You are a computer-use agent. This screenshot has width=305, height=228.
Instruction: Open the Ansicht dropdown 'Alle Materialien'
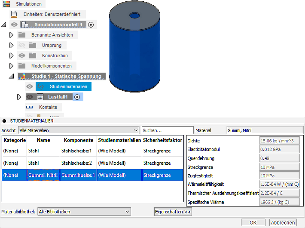point(79,130)
